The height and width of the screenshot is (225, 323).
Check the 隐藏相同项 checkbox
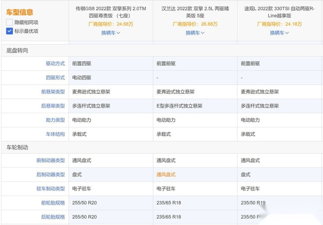tap(9, 22)
